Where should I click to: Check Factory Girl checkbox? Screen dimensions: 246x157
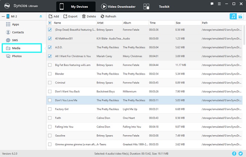pos(50,109)
